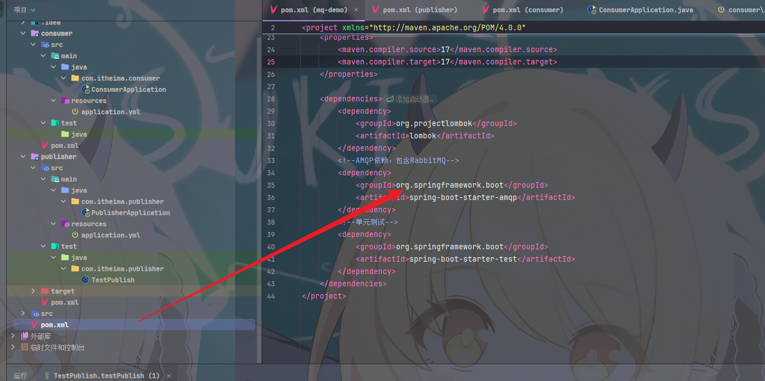Click the yml icon on the consumer\ tab
765x381 pixels.
[721, 10]
